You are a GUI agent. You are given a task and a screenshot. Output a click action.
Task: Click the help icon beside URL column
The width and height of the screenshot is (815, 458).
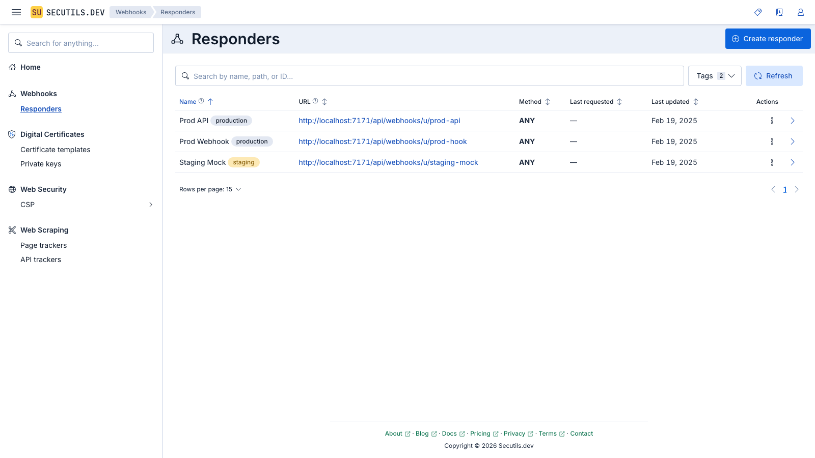pos(315,101)
